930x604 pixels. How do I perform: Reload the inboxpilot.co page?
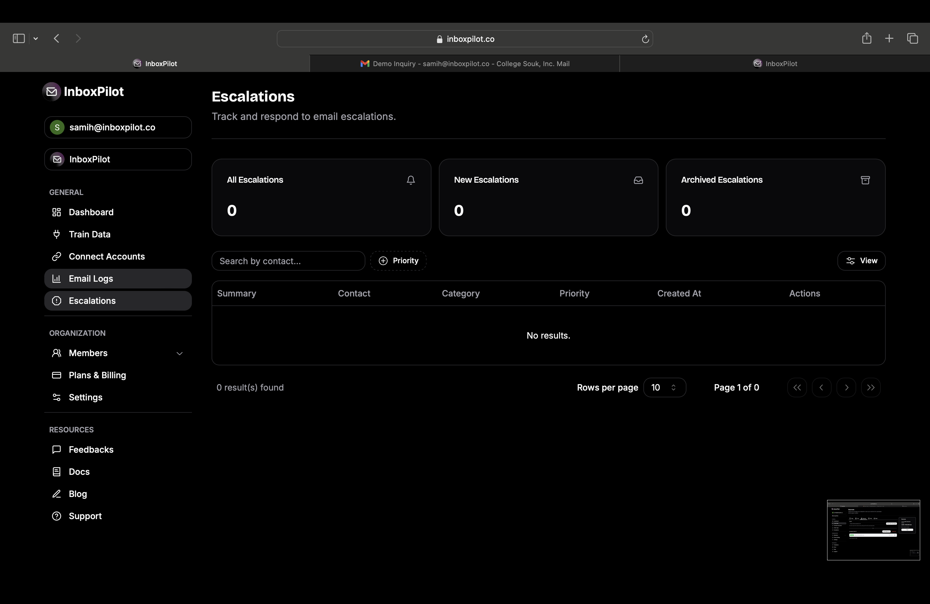[645, 39]
